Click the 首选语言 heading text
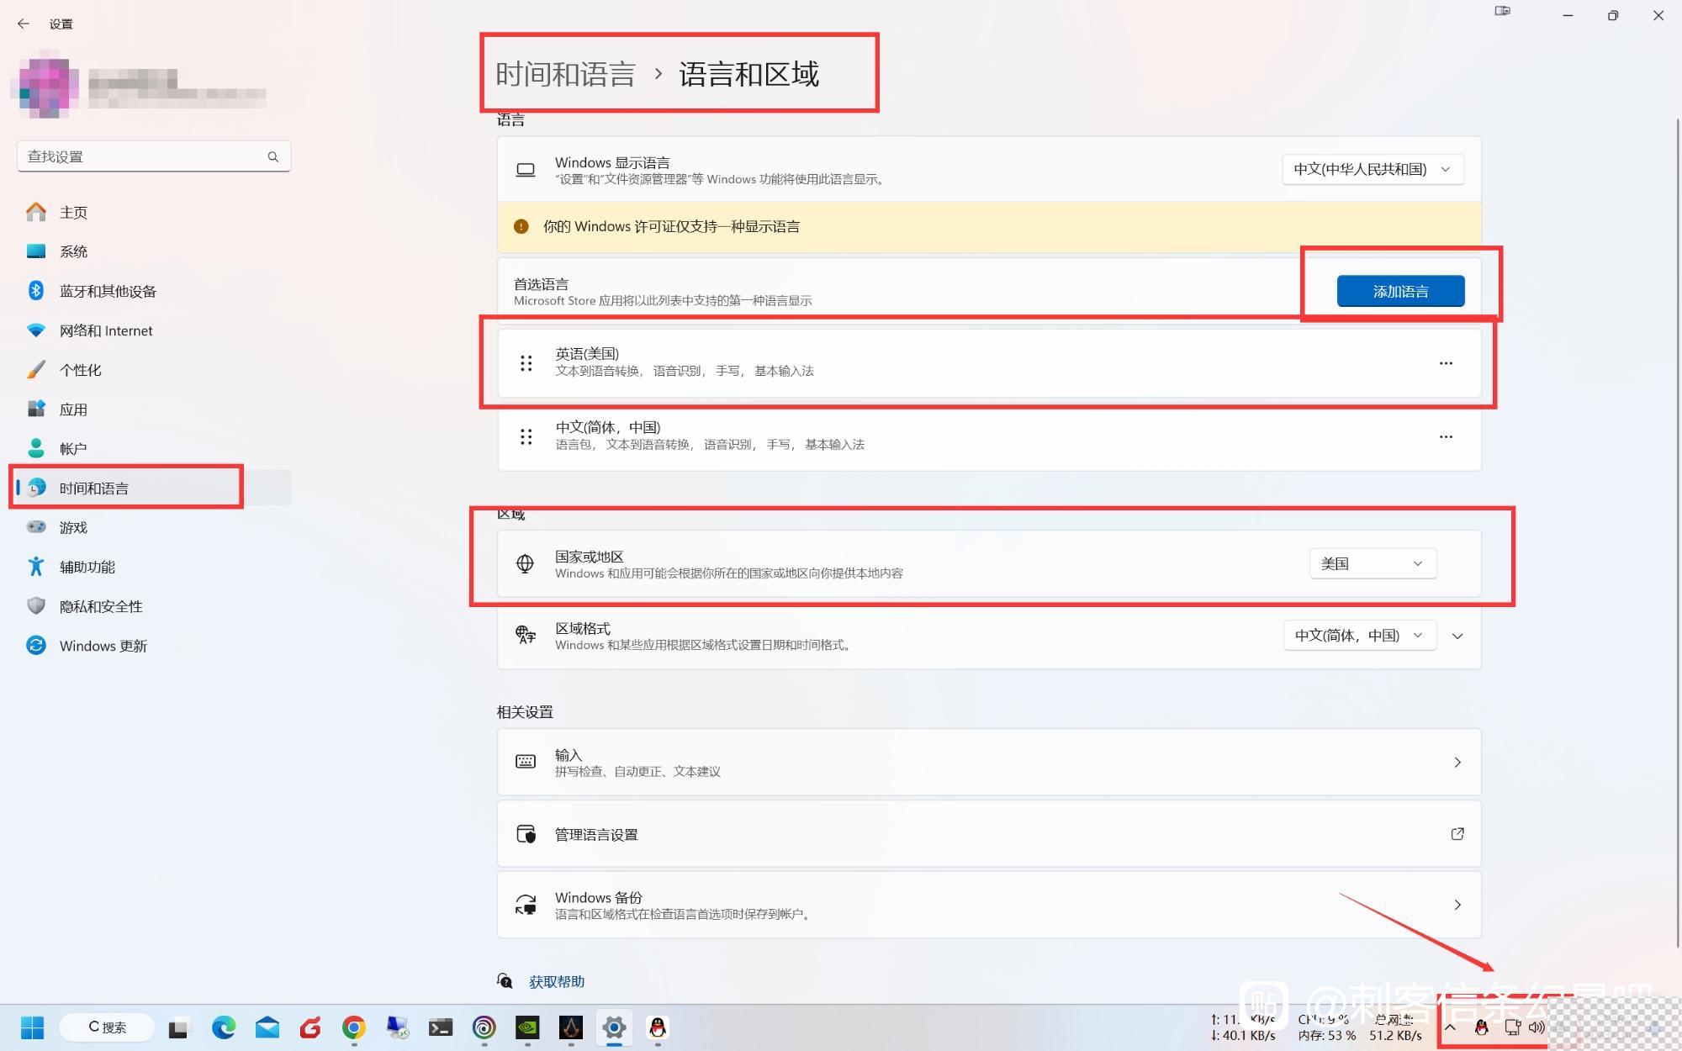The image size is (1682, 1051). [541, 284]
